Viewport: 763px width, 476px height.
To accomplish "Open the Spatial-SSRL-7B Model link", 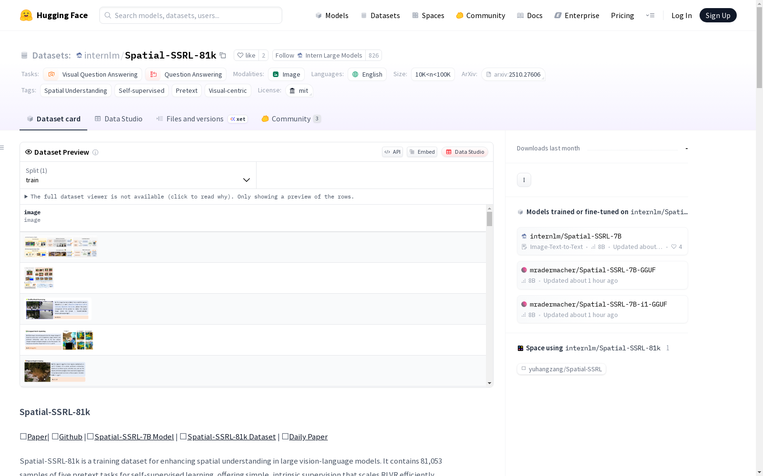I will 134,436.
